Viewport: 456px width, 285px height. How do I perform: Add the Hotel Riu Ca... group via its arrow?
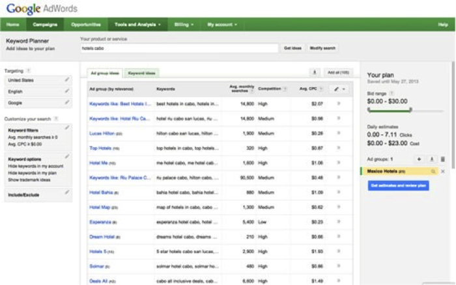[339, 118]
